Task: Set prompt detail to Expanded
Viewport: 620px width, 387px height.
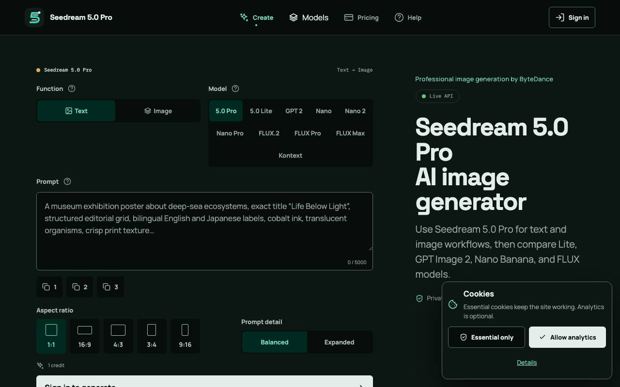Action: click(340, 342)
